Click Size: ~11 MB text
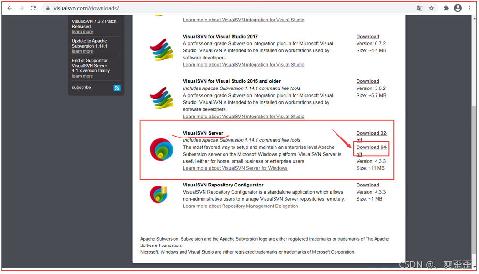Image resolution: width=479 pixels, height=274 pixels. 370,168
